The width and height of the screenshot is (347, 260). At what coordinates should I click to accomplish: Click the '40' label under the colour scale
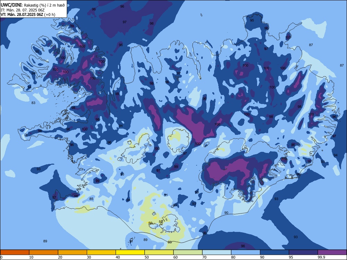[x=118, y=257]
